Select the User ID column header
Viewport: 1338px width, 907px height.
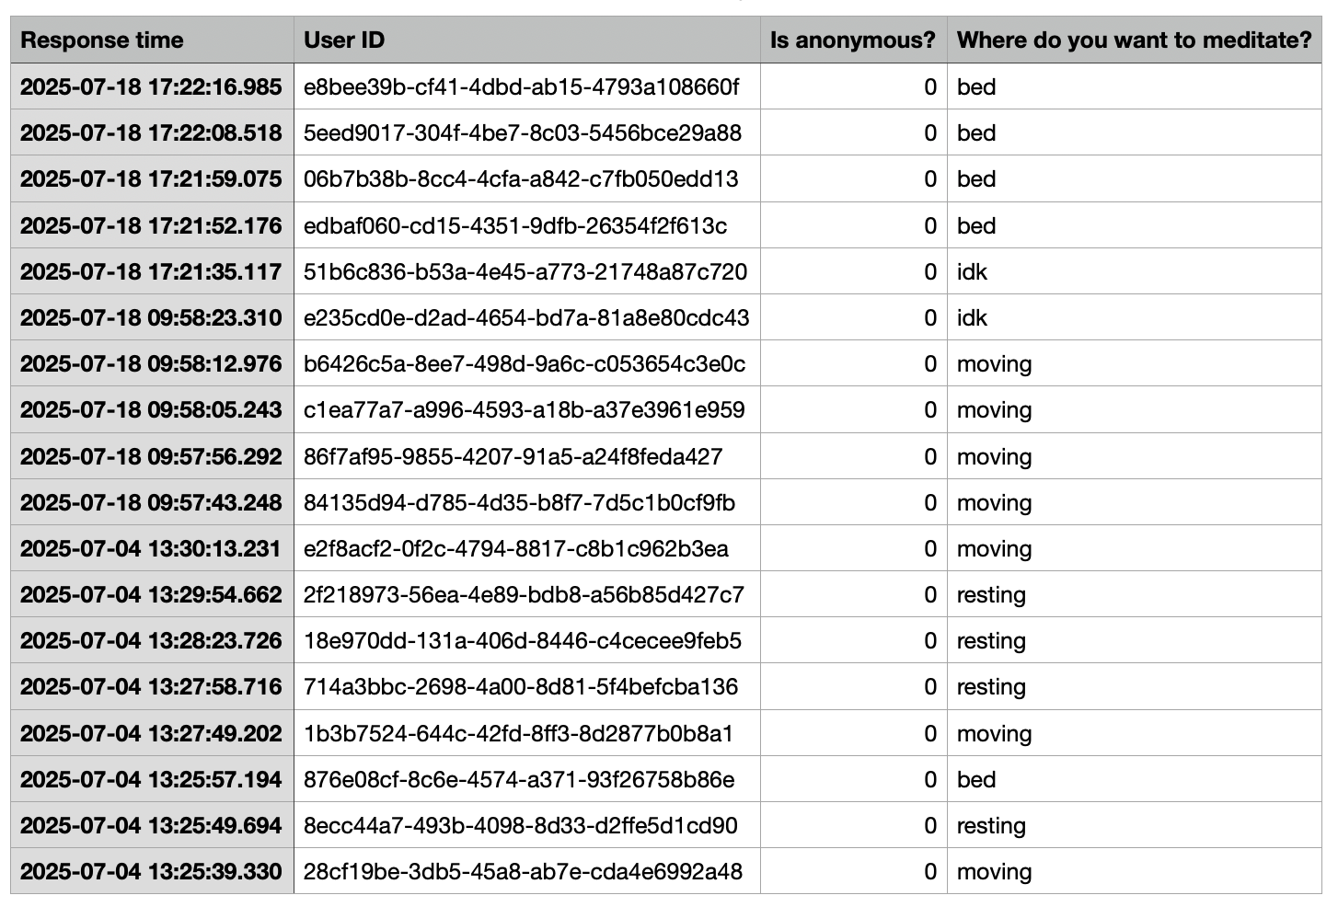[x=527, y=40]
